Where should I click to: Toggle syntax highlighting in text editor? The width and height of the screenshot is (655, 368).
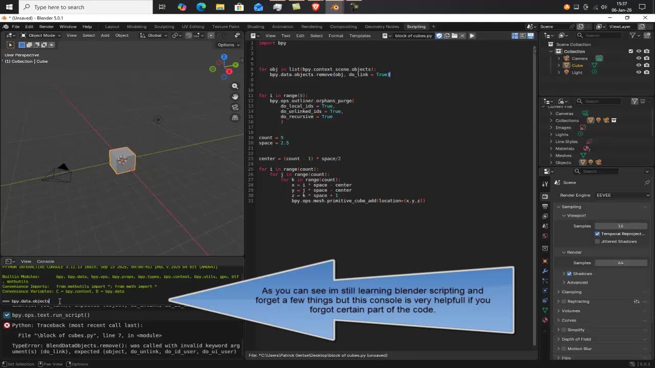(x=531, y=36)
